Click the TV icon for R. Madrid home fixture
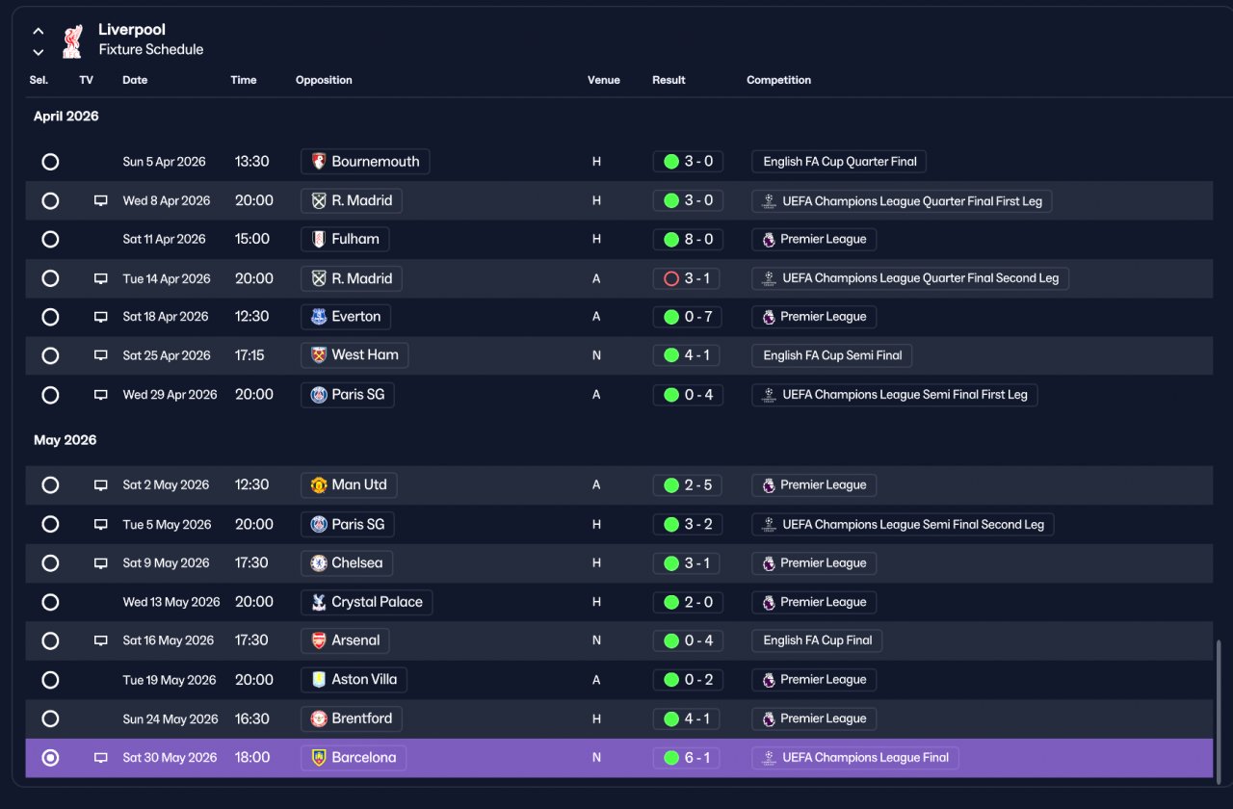 (100, 201)
